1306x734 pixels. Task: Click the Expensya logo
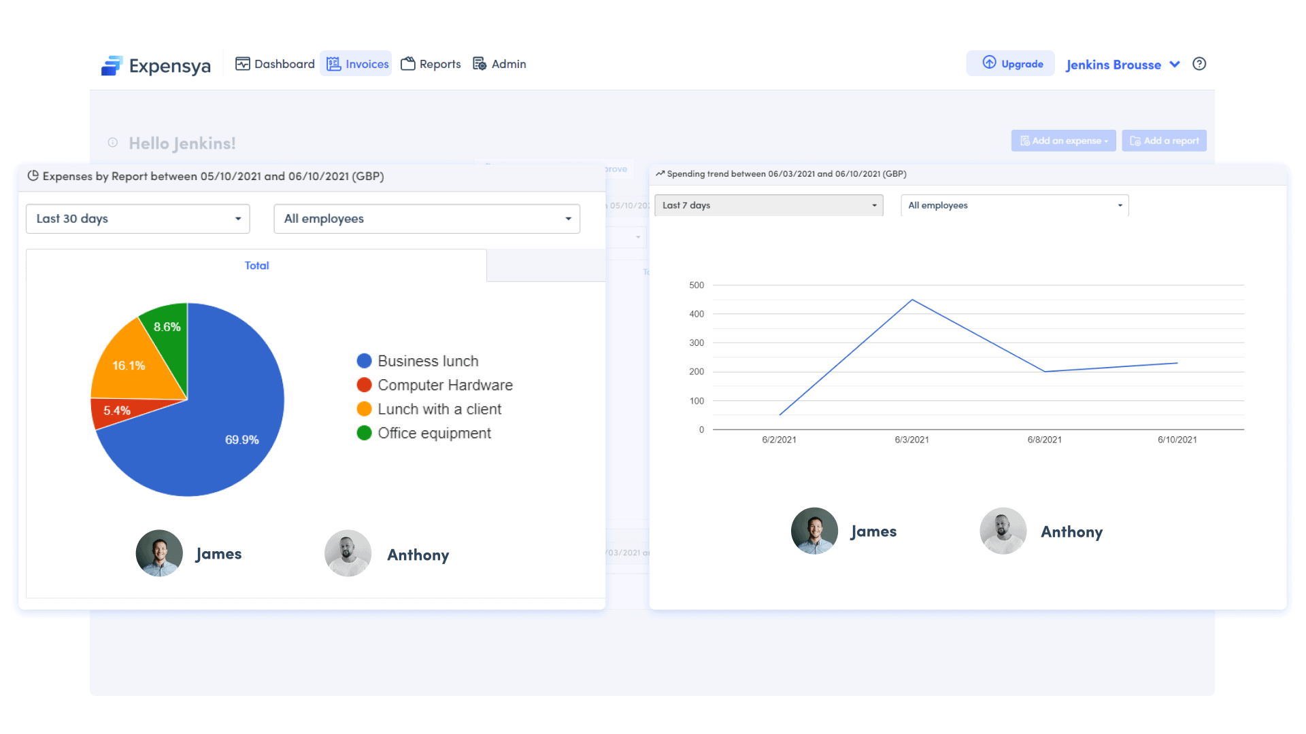click(x=156, y=65)
